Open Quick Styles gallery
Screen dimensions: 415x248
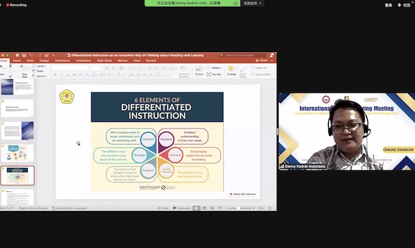coord(243,72)
